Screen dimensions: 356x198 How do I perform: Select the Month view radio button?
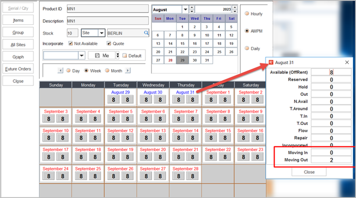[x=108, y=71]
